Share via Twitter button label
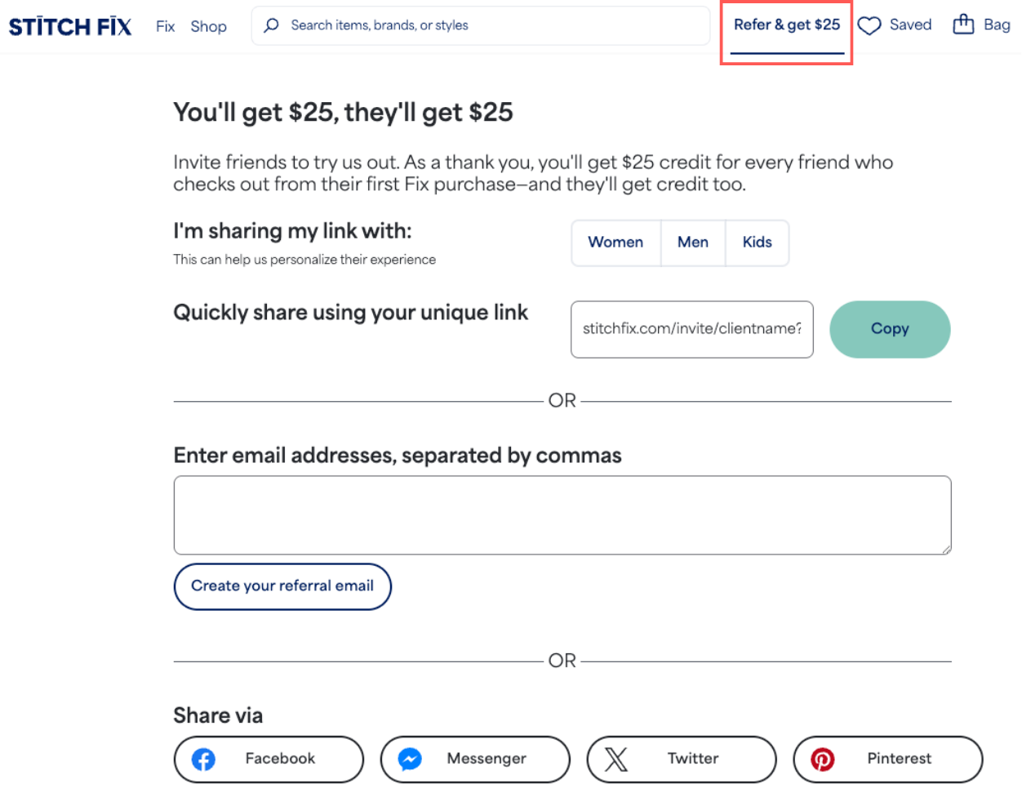1022x806 pixels. tap(693, 759)
